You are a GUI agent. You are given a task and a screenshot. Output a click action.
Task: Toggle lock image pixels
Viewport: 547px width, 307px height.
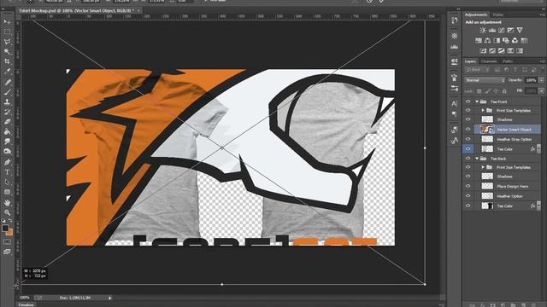pyautogui.click(x=488, y=91)
